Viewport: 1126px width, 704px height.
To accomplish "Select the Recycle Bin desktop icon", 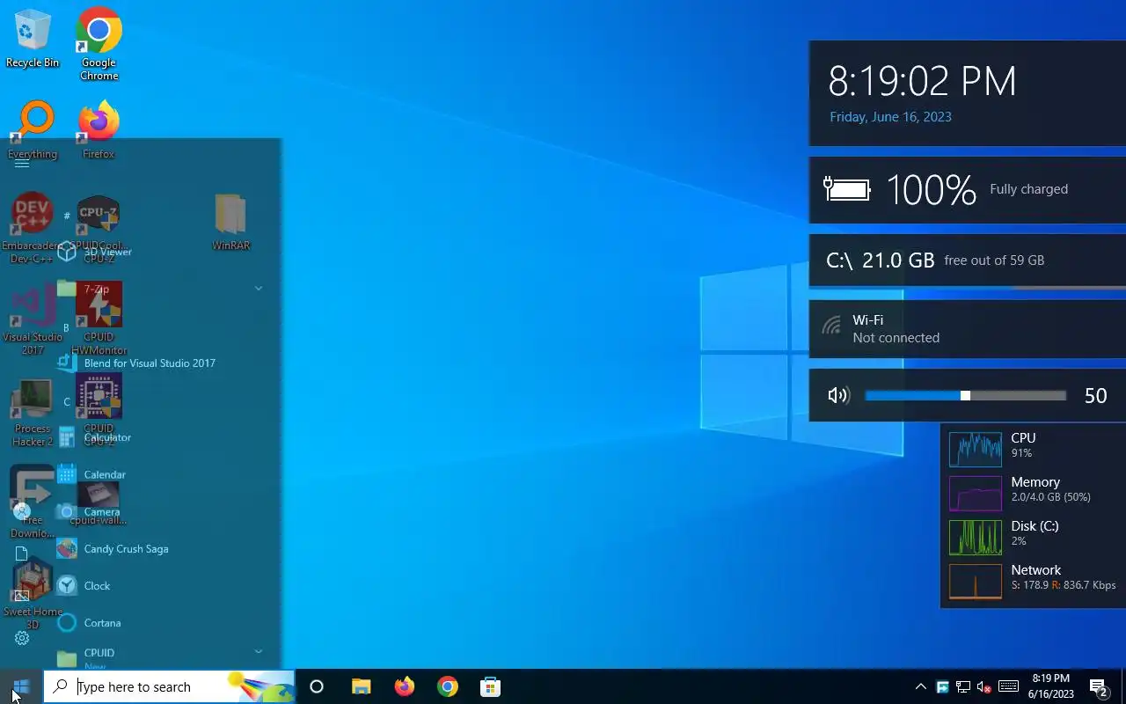I will coord(33,40).
